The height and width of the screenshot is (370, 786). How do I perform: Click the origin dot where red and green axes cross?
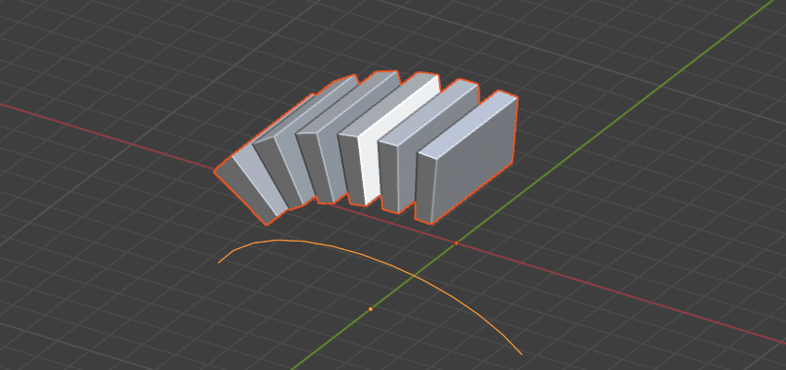tap(456, 243)
